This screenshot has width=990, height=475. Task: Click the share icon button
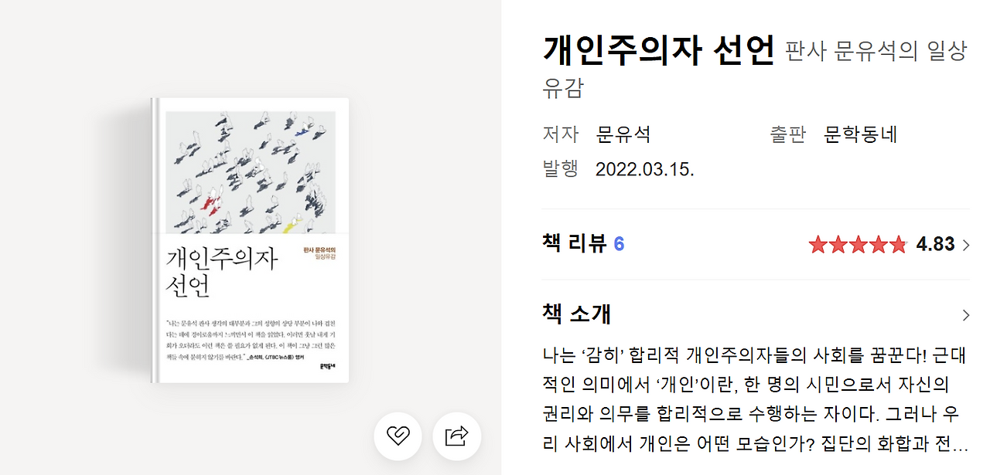(x=457, y=436)
